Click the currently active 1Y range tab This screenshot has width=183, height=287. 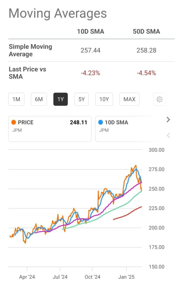[60, 99]
